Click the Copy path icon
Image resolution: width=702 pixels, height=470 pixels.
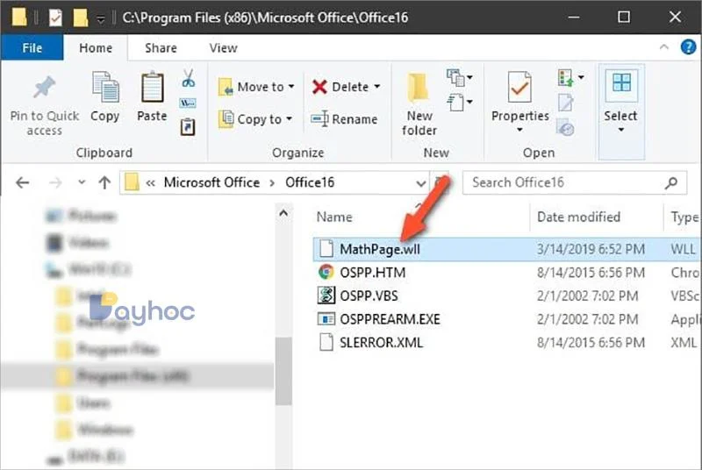(x=188, y=103)
